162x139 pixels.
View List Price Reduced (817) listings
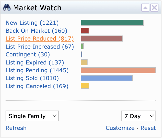tap(40, 39)
